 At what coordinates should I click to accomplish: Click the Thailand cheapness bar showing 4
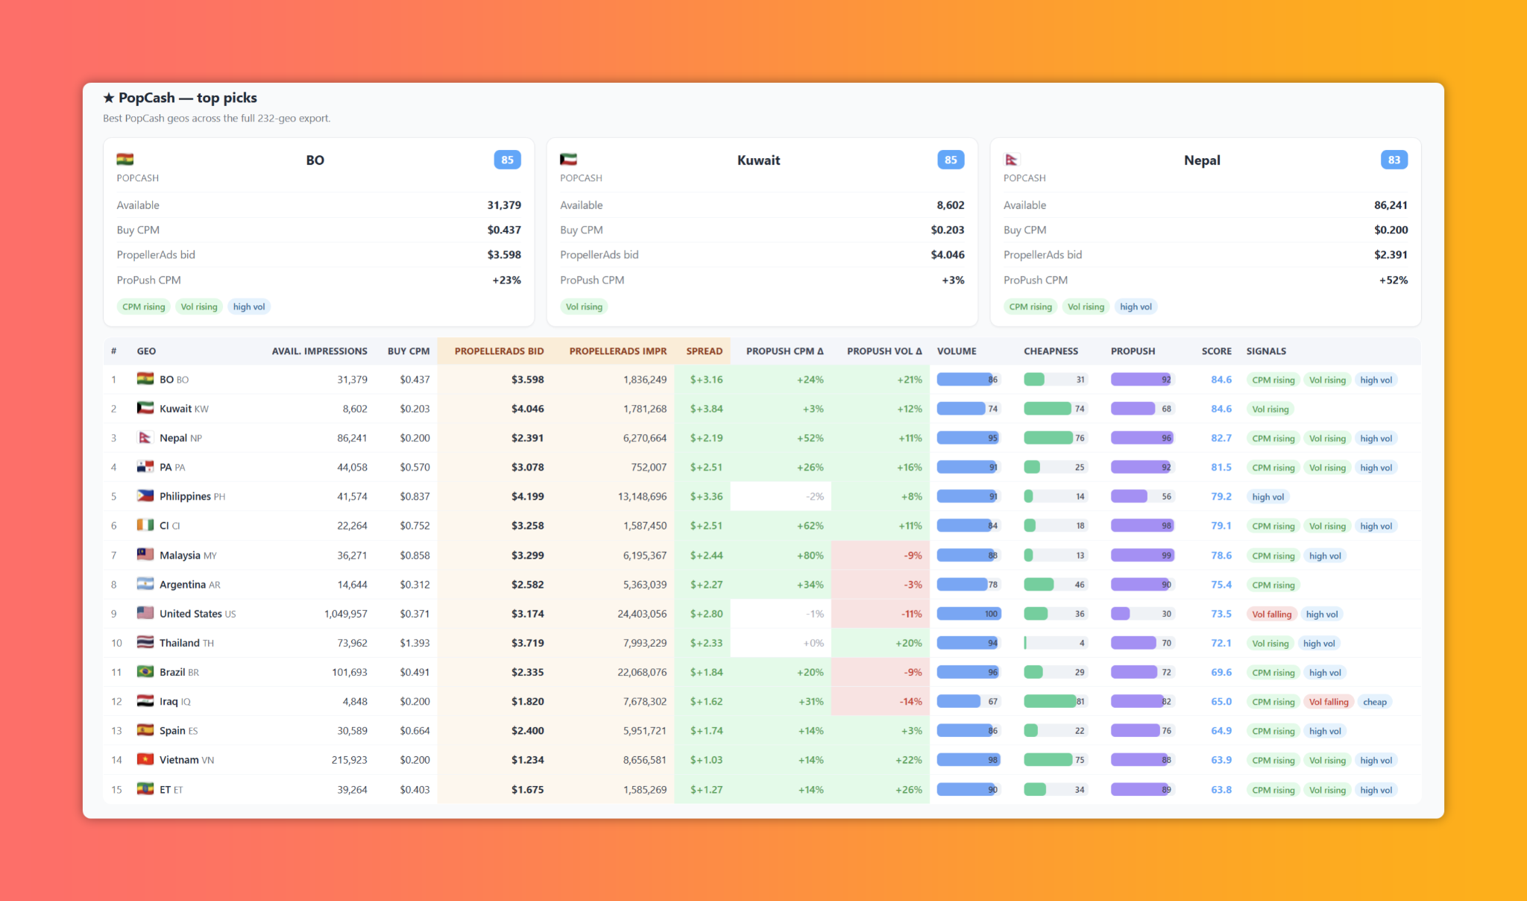tap(1055, 643)
